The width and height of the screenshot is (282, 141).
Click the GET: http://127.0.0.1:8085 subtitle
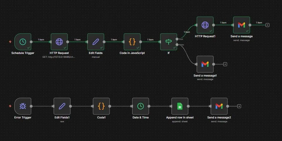tap(59, 57)
